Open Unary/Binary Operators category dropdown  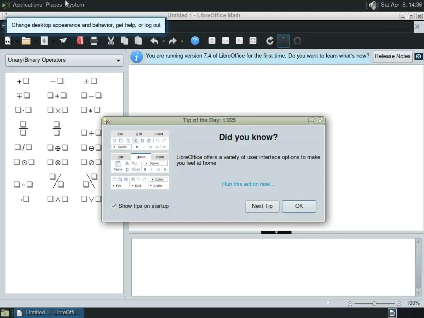(64, 60)
